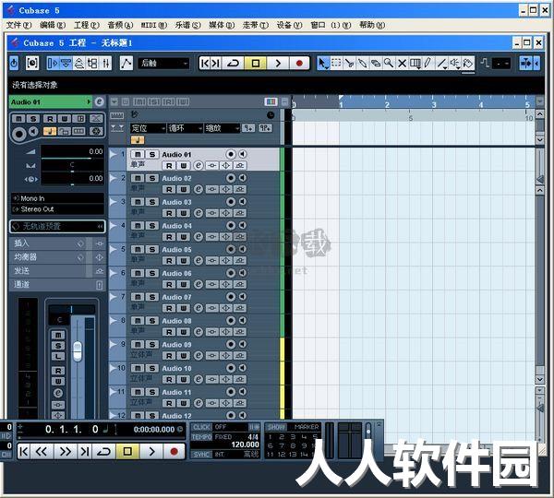The image size is (554, 498).
Task: Click the tempo value 120.000
Action: (x=246, y=445)
